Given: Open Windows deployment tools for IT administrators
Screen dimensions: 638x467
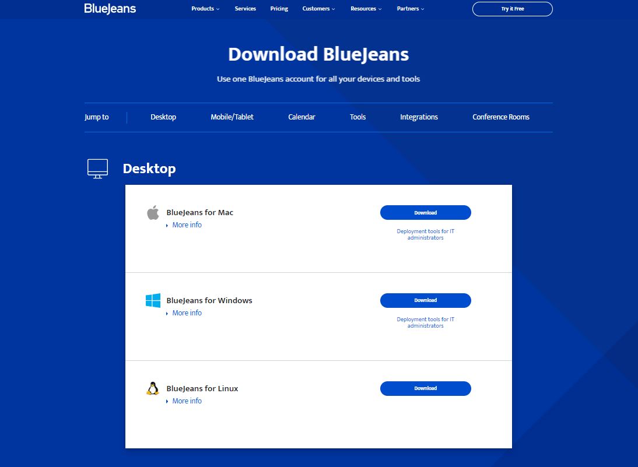Looking at the screenshot, I should tap(425, 322).
